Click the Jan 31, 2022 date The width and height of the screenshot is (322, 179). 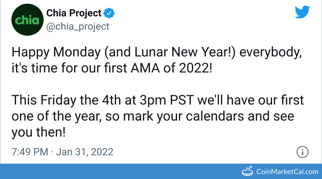click(85, 152)
